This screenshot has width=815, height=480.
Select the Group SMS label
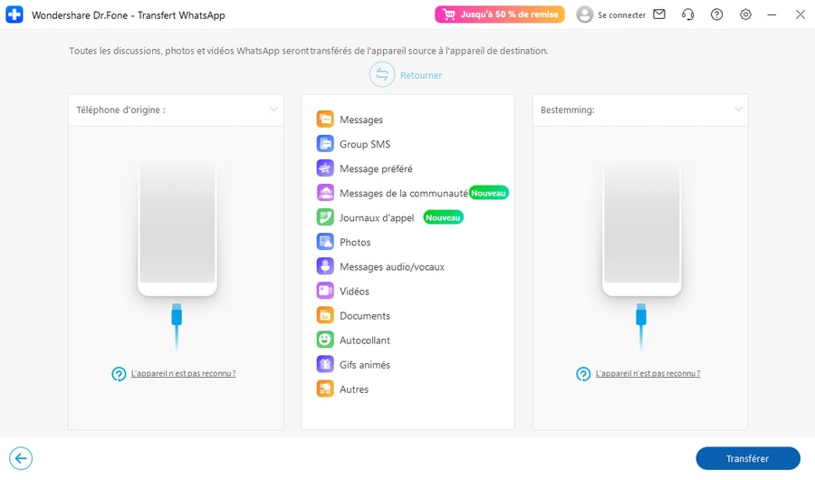click(365, 144)
